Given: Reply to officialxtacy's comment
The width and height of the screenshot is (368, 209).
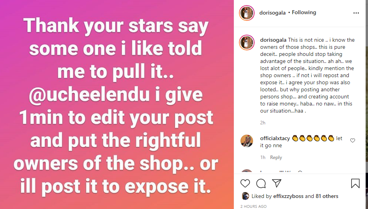Looking at the screenshot, I should tap(276, 157).
